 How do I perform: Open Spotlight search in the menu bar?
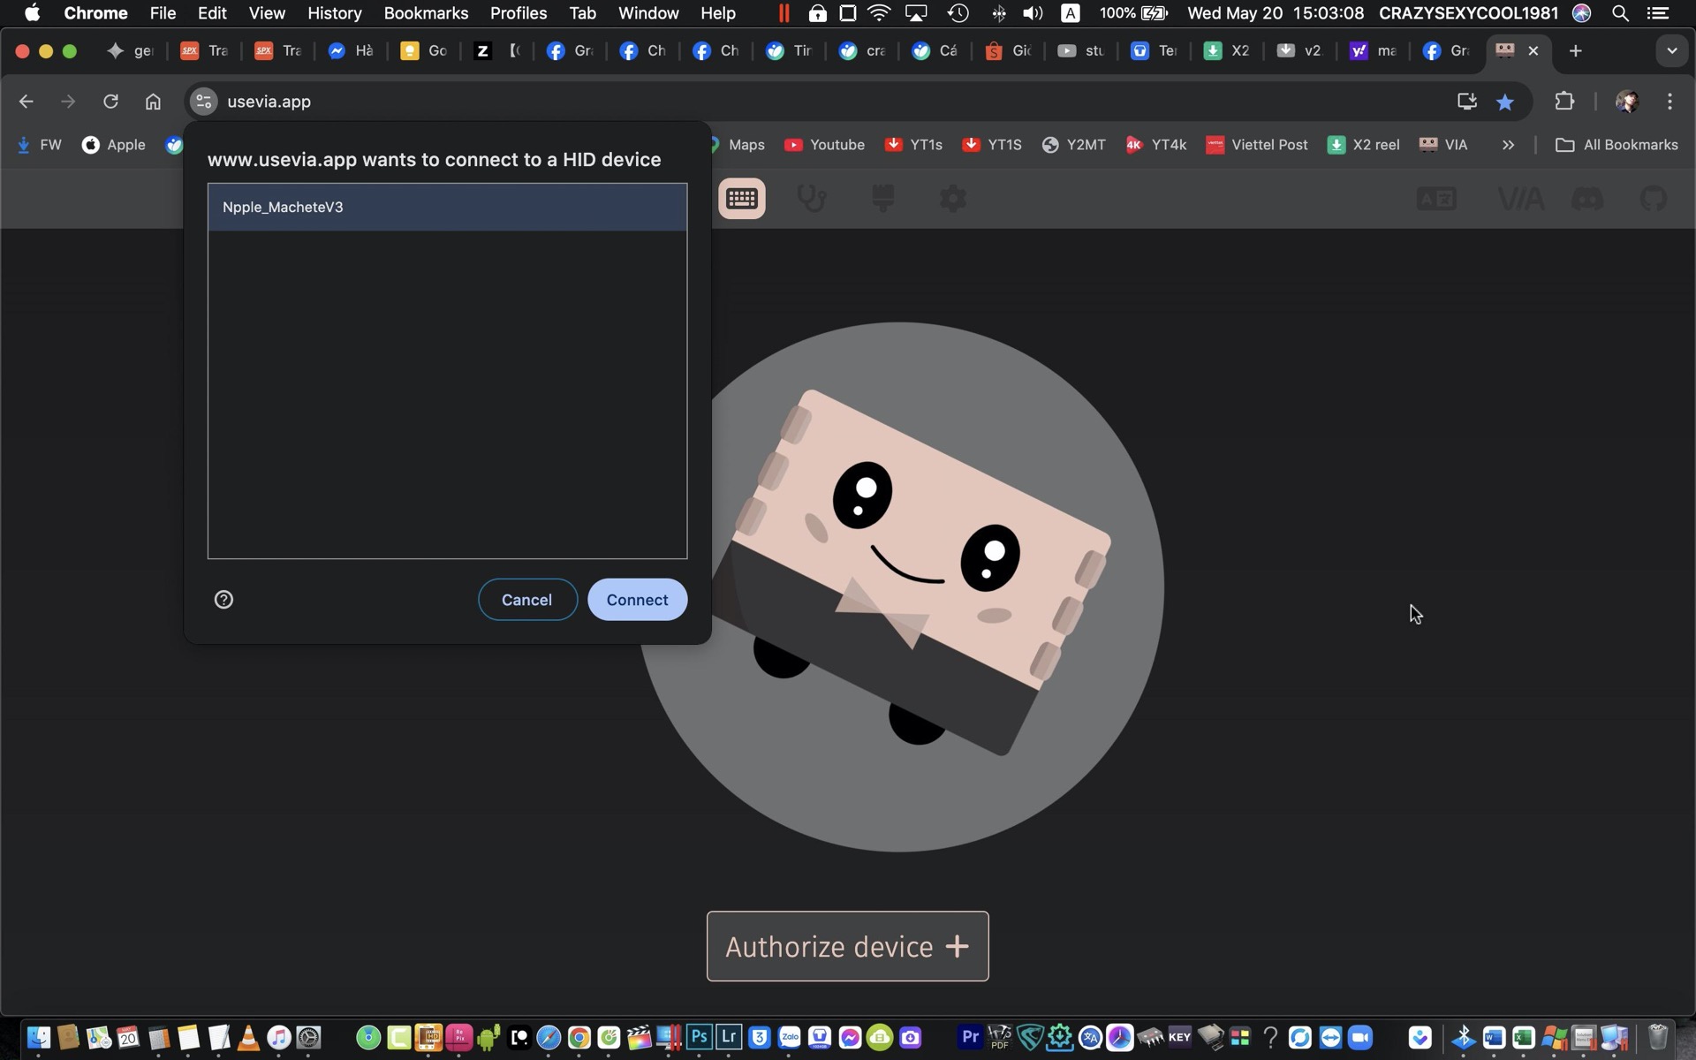pyautogui.click(x=1620, y=13)
